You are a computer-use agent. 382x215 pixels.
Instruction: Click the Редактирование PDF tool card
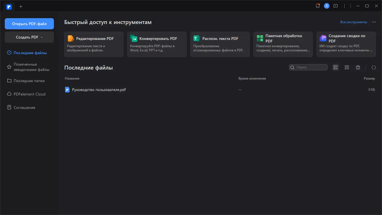point(94,44)
